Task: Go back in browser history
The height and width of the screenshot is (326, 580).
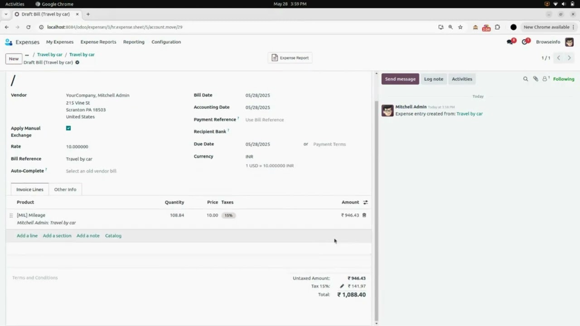Action: pyautogui.click(x=7, y=27)
